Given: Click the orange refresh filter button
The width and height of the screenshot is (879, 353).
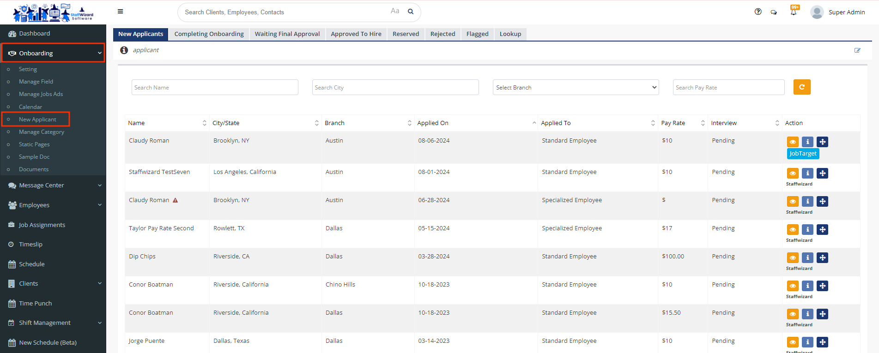Looking at the screenshot, I should click(802, 87).
